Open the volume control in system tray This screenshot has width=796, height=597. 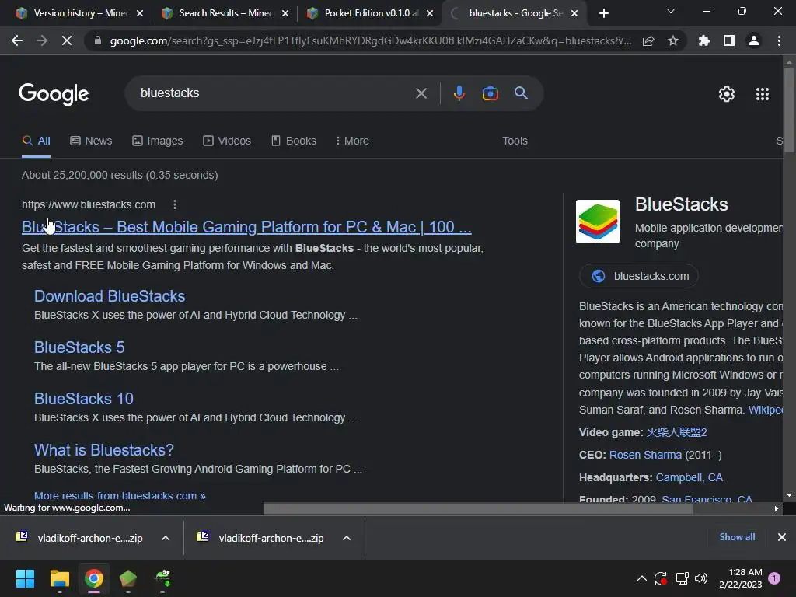tap(701, 578)
